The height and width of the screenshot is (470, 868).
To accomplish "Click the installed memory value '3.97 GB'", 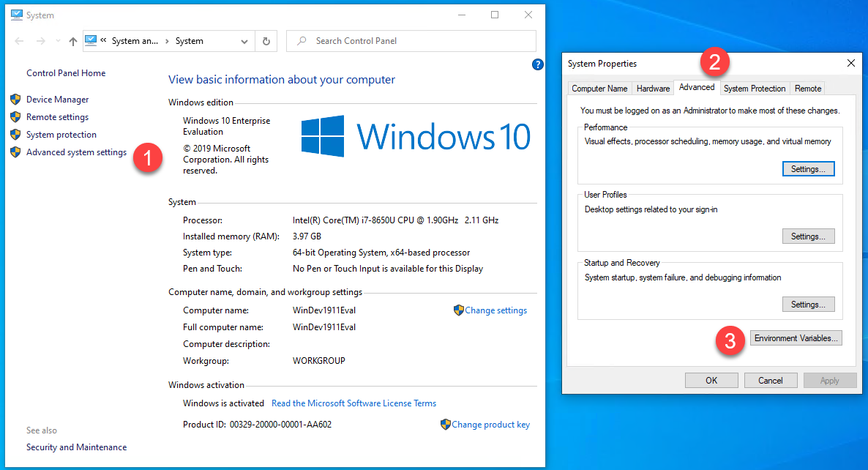I will [307, 236].
